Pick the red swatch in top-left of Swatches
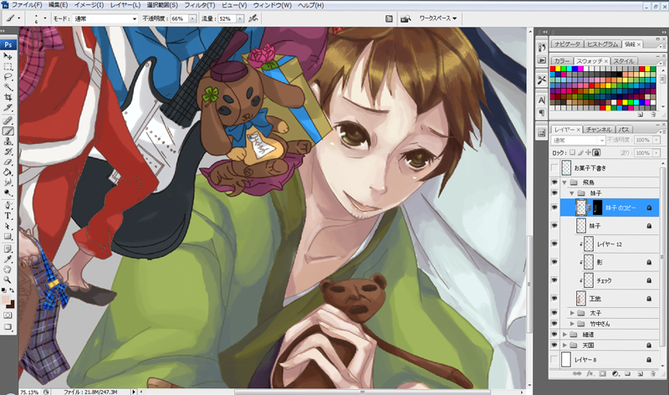The image size is (669, 395). (x=553, y=69)
